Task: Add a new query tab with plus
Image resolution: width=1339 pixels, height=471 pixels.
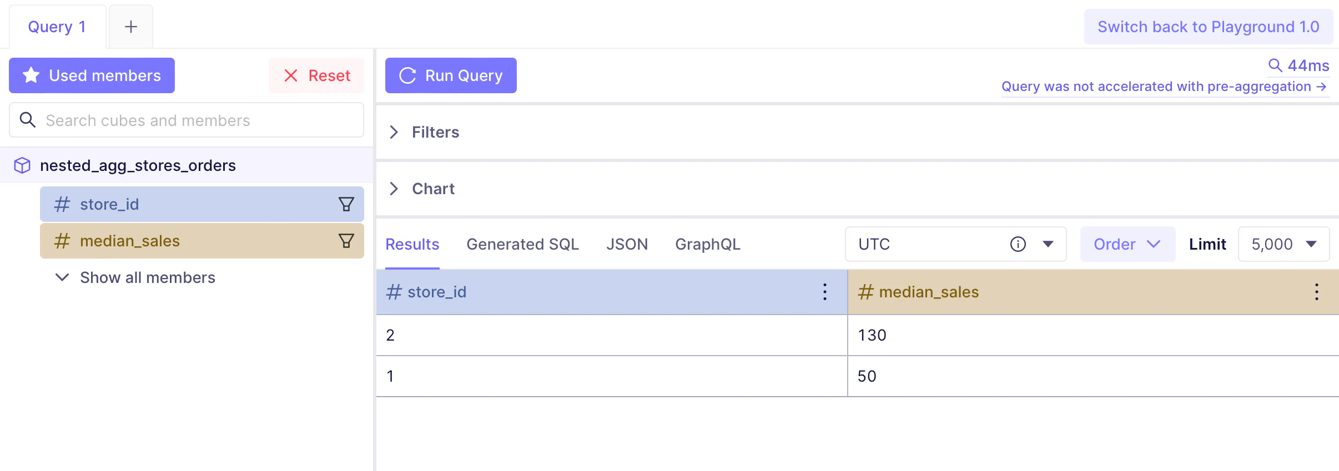Action: (x=131, y=27)
